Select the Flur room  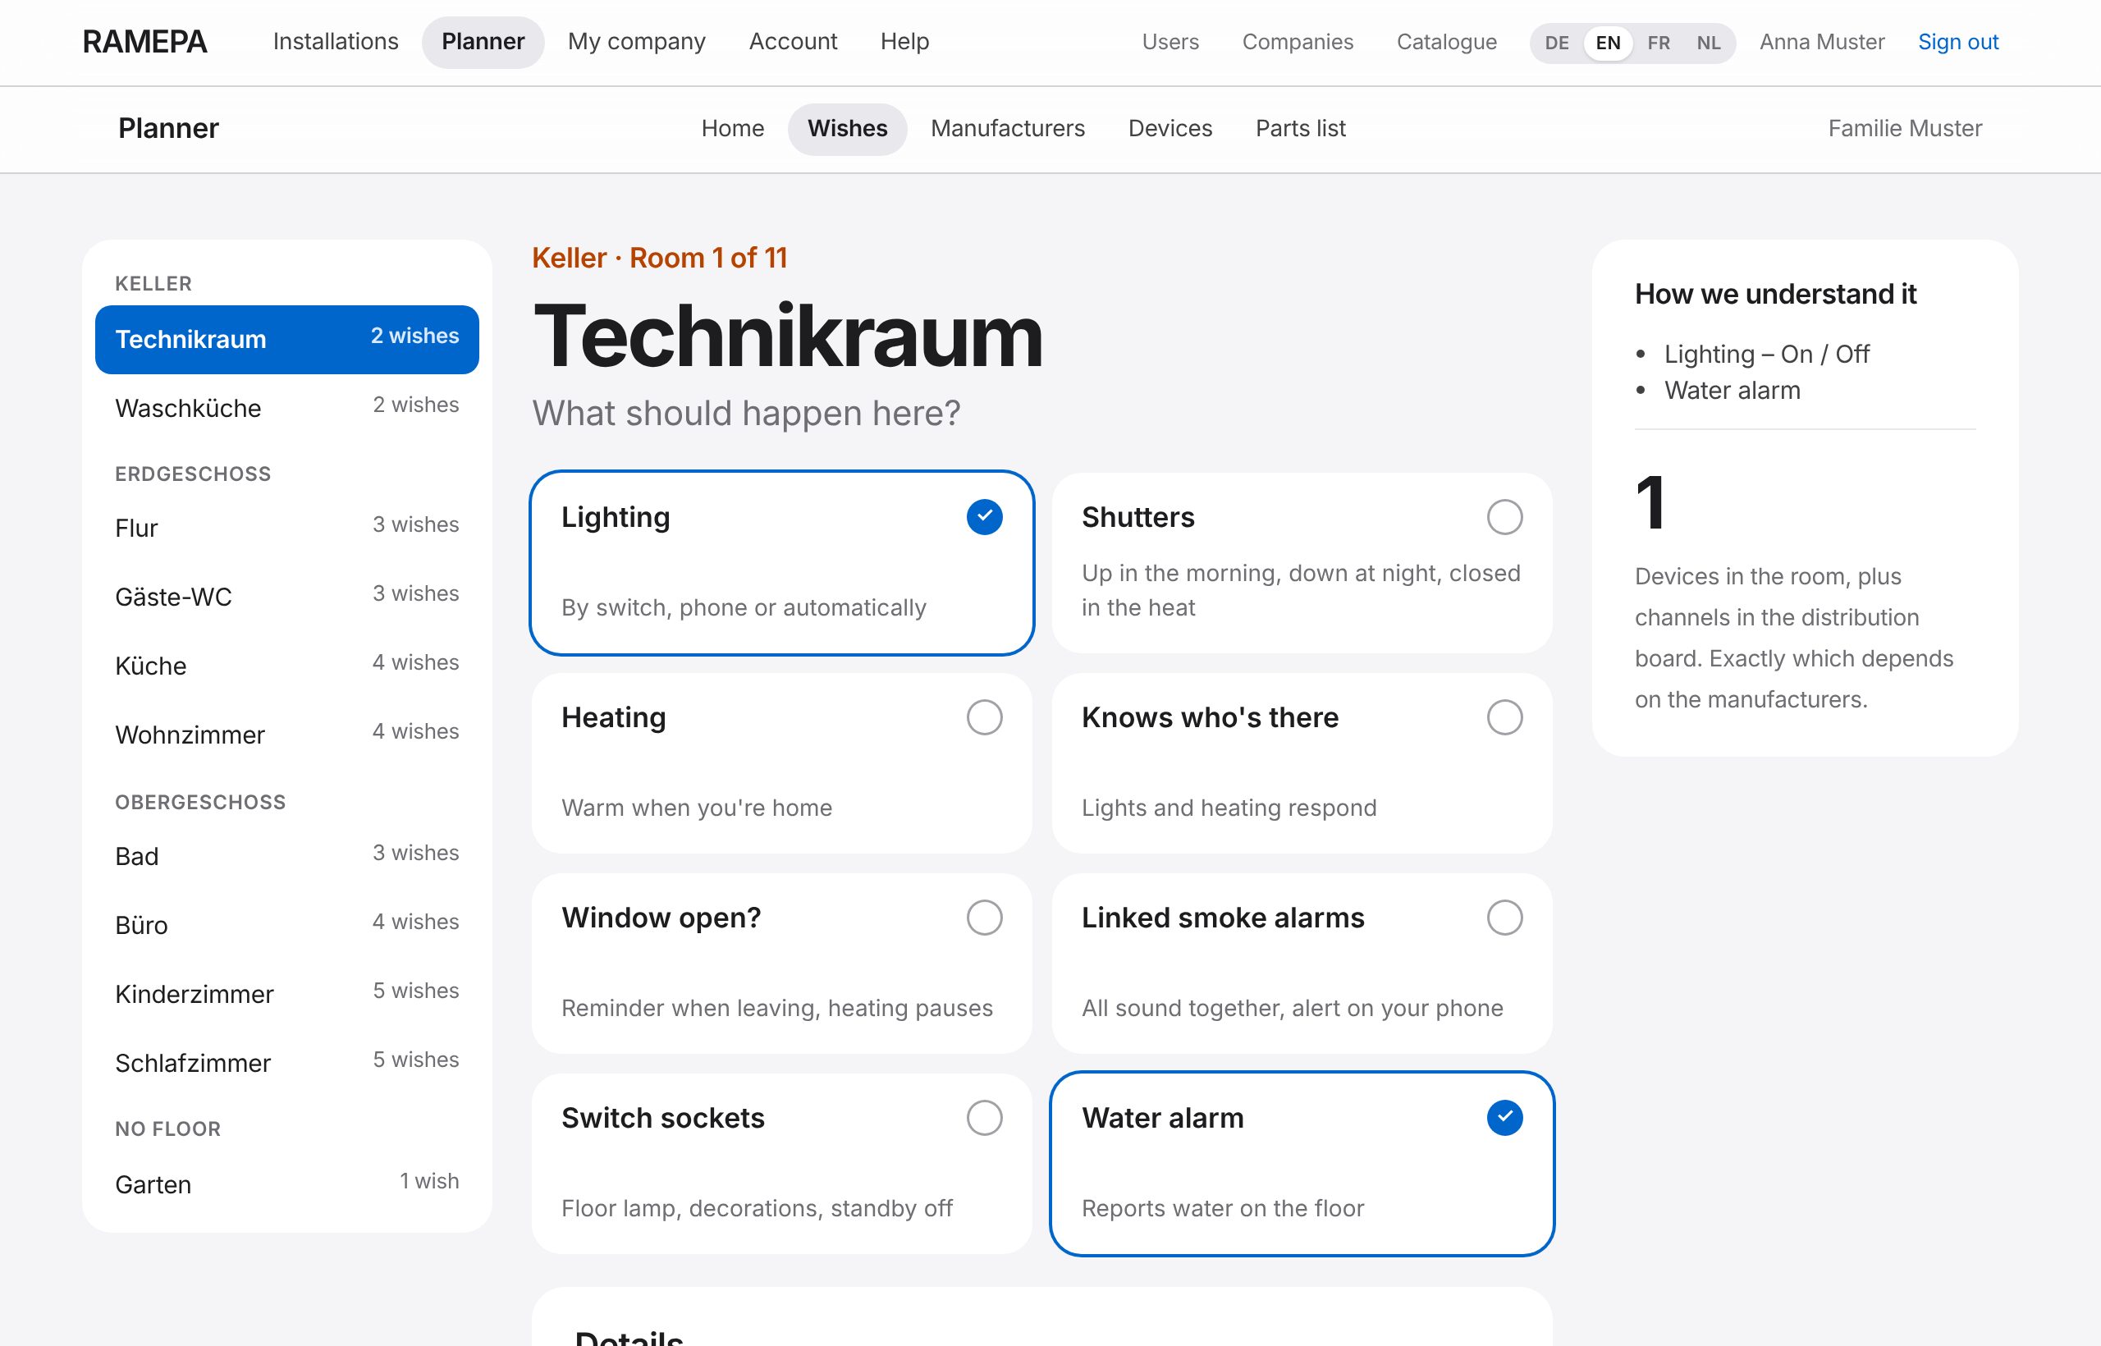point(286,527)
